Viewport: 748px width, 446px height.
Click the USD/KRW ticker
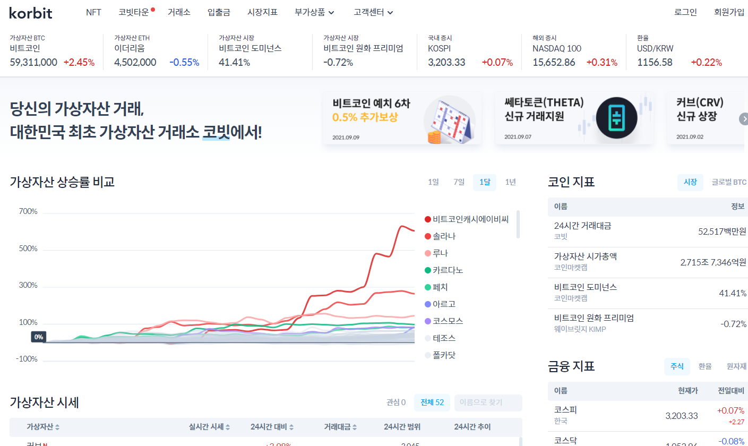tap(680, 52)
